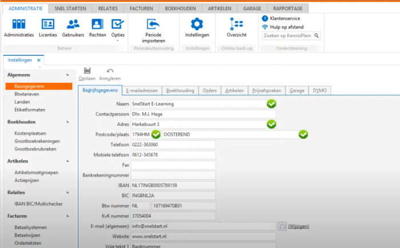This screenshot has height=248, width=400.
Task: Collapse the Facturen sidebar section
Action: (68, 216)
